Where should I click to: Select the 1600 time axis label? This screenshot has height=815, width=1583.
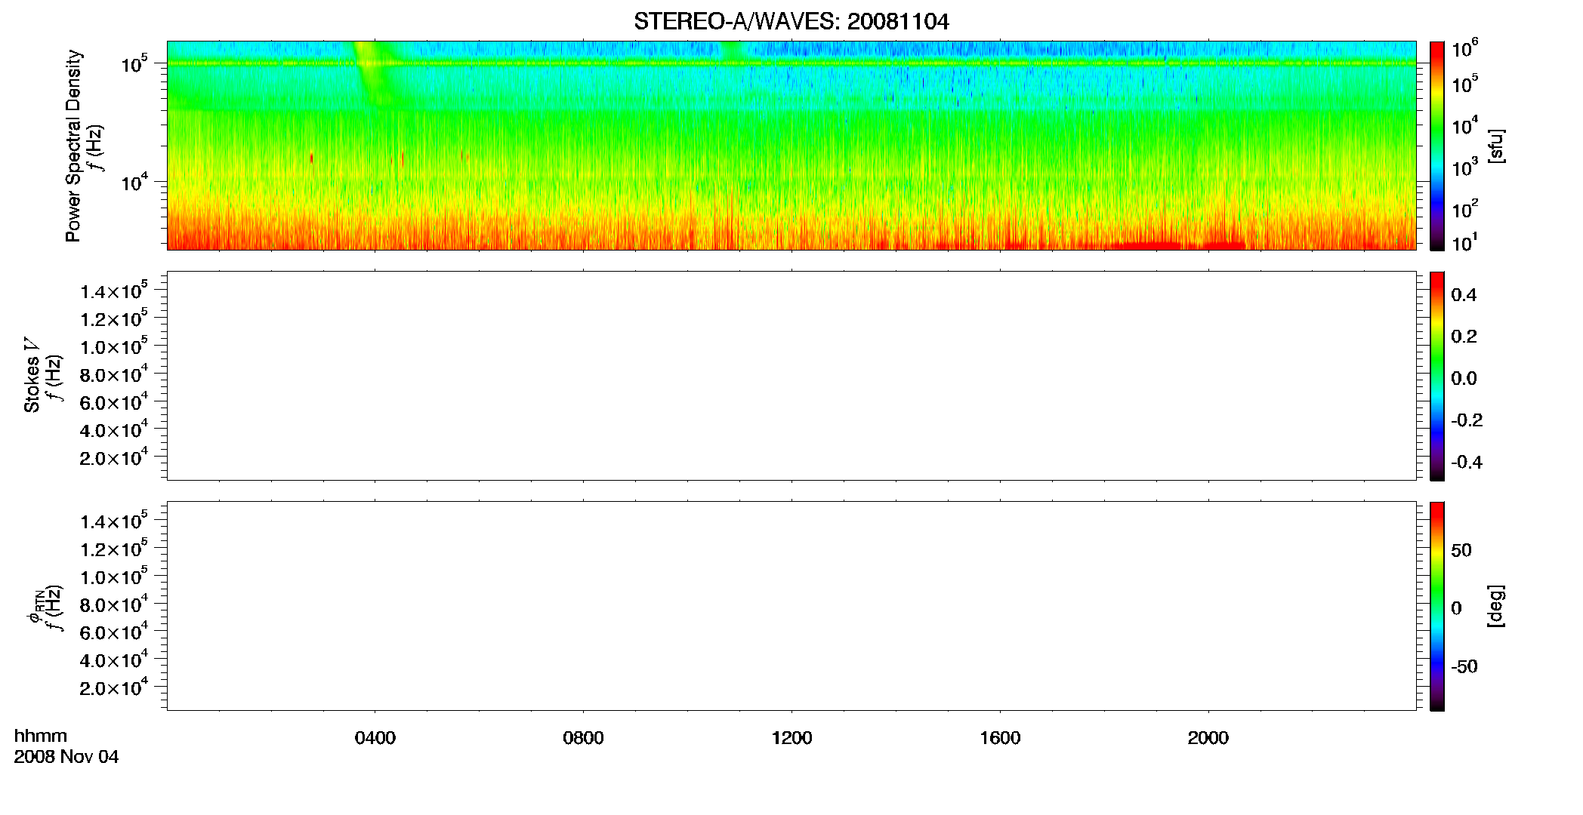1000,738
